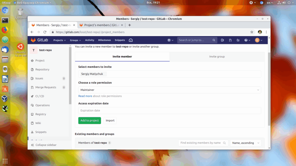
Task: Click the member search magnifier icon
Action: (224, 143)
